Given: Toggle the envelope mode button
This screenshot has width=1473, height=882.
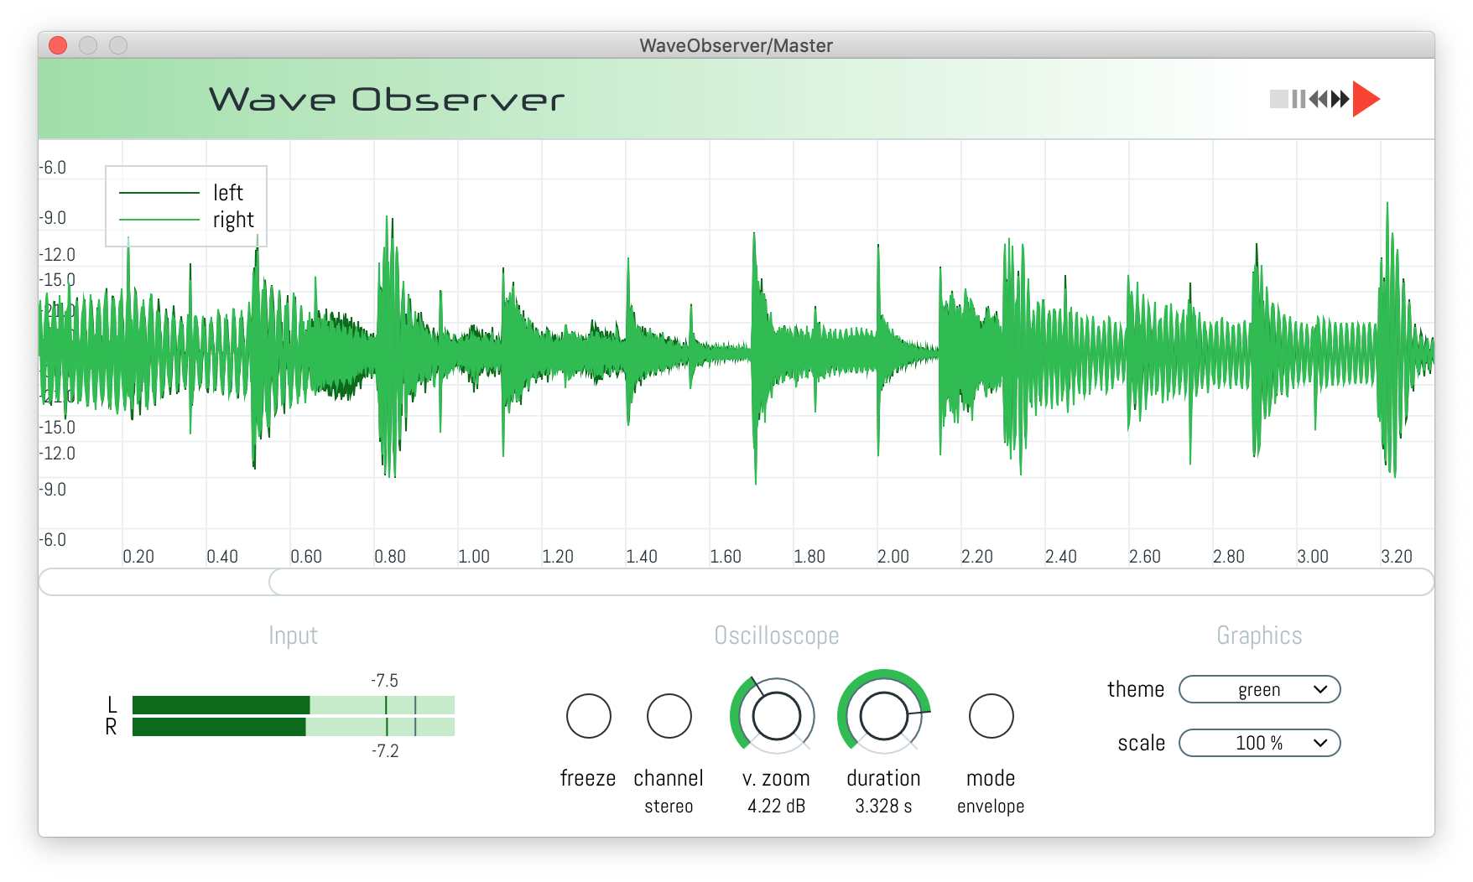Looking at the screenshot, I should pos(991,716).
